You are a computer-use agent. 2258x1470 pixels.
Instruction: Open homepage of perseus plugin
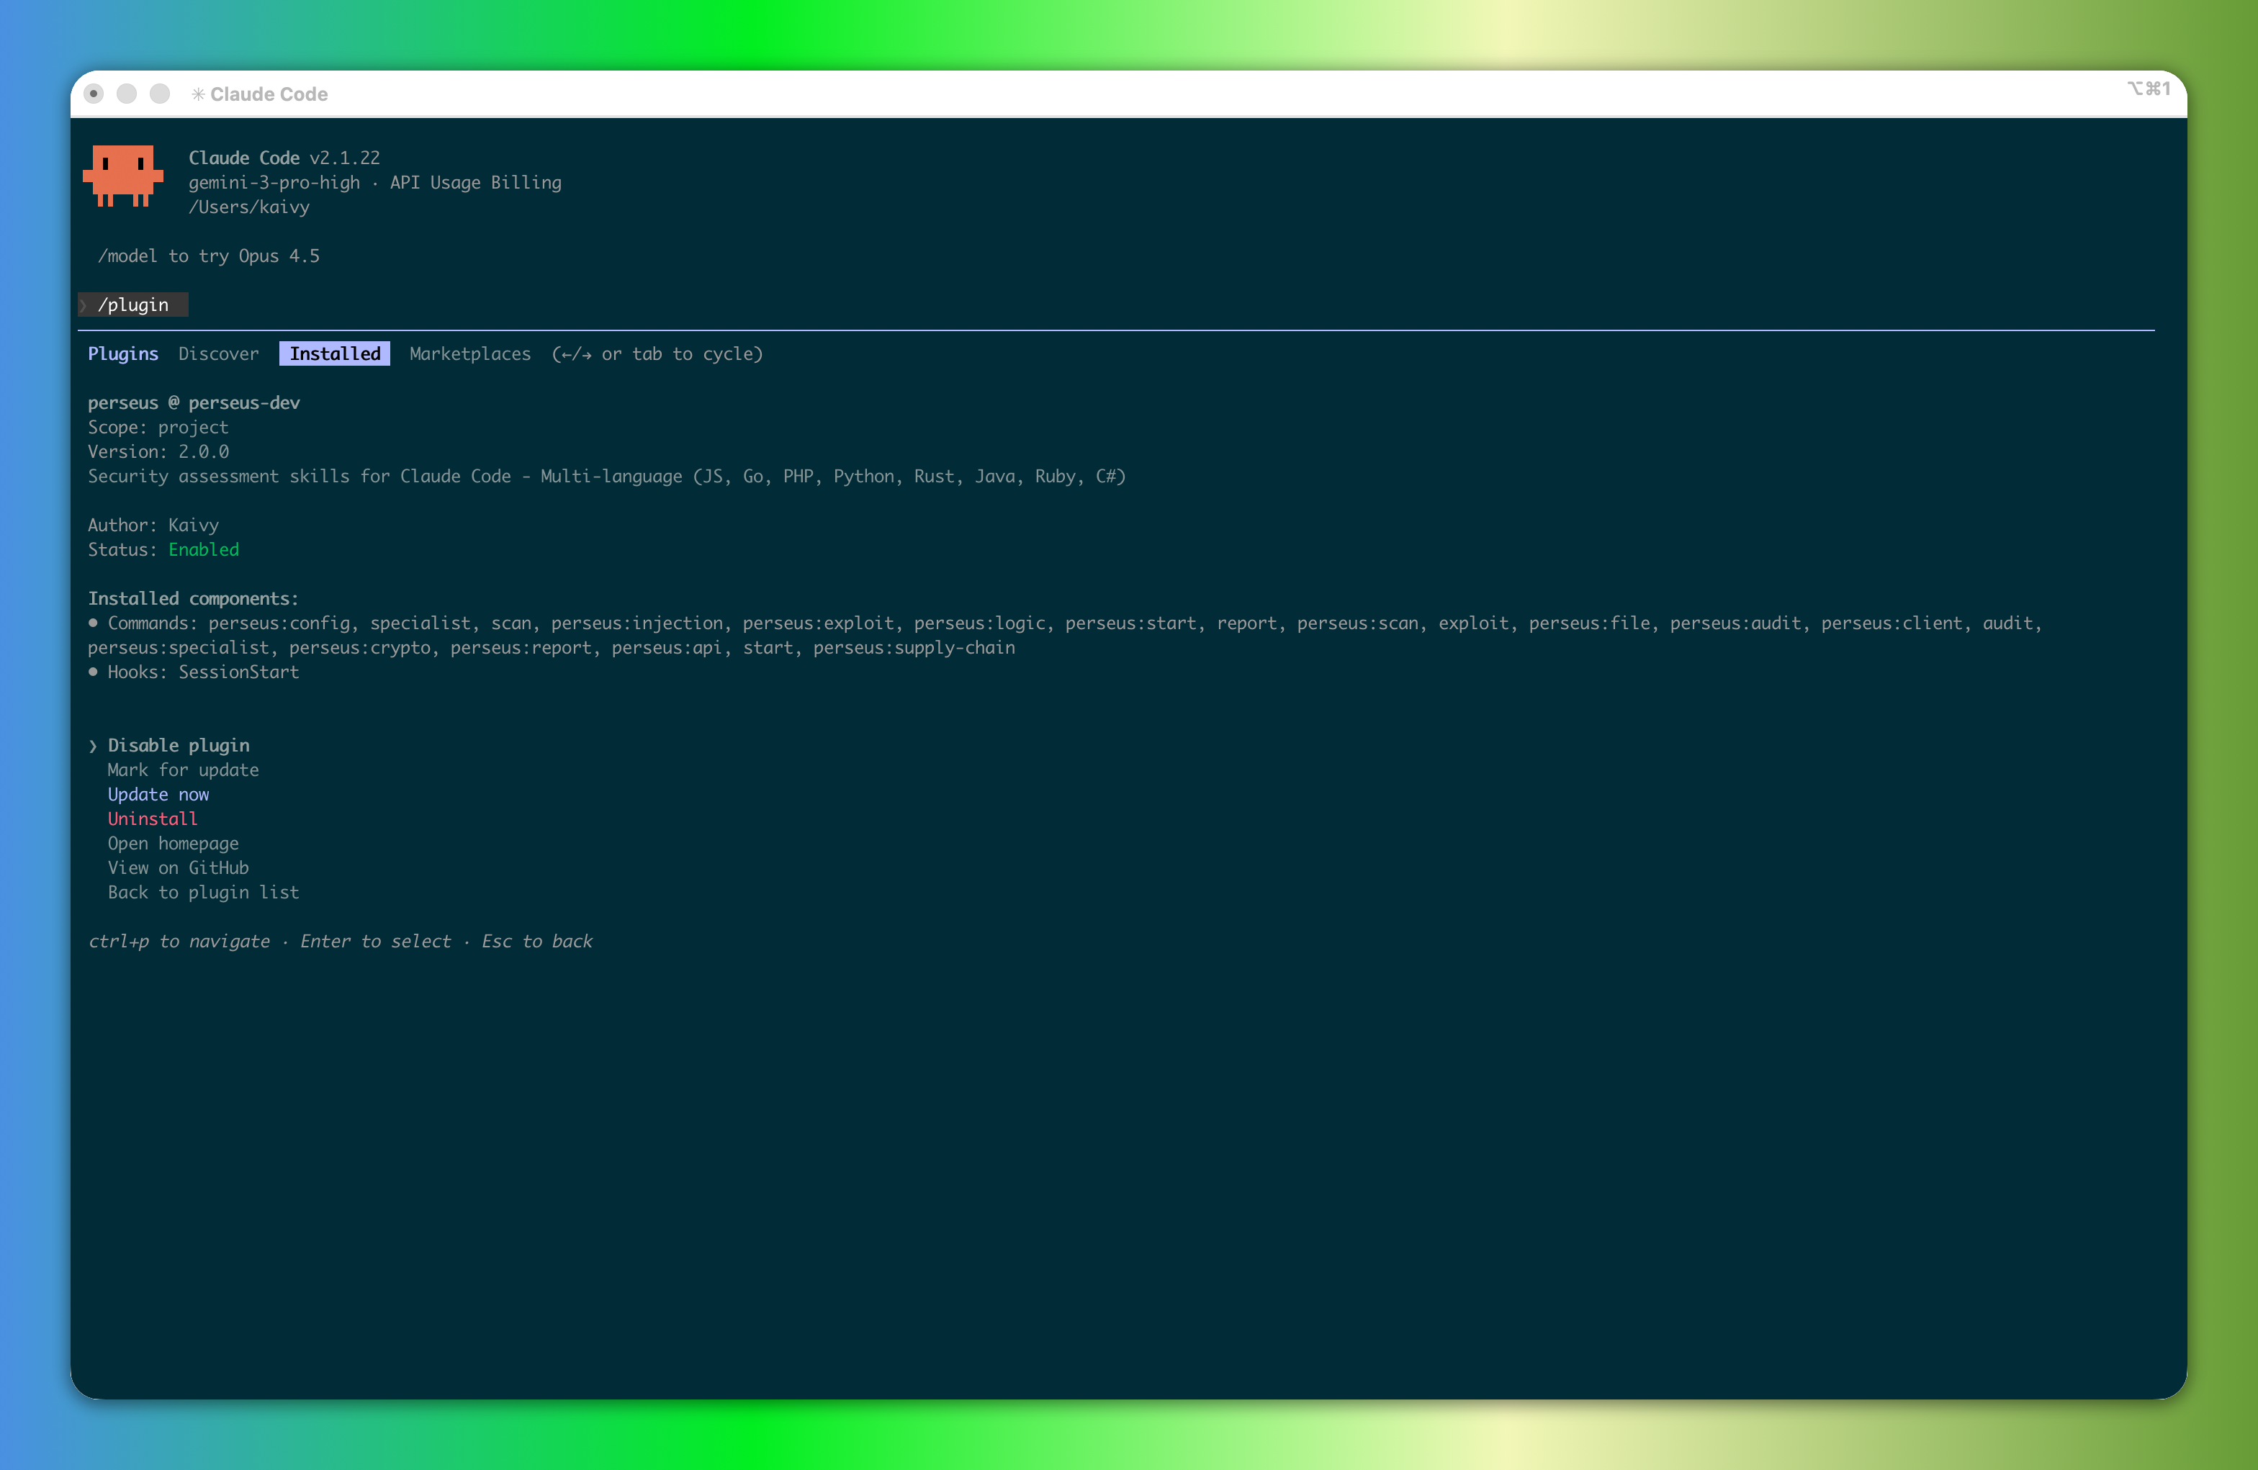click(173, 843)
